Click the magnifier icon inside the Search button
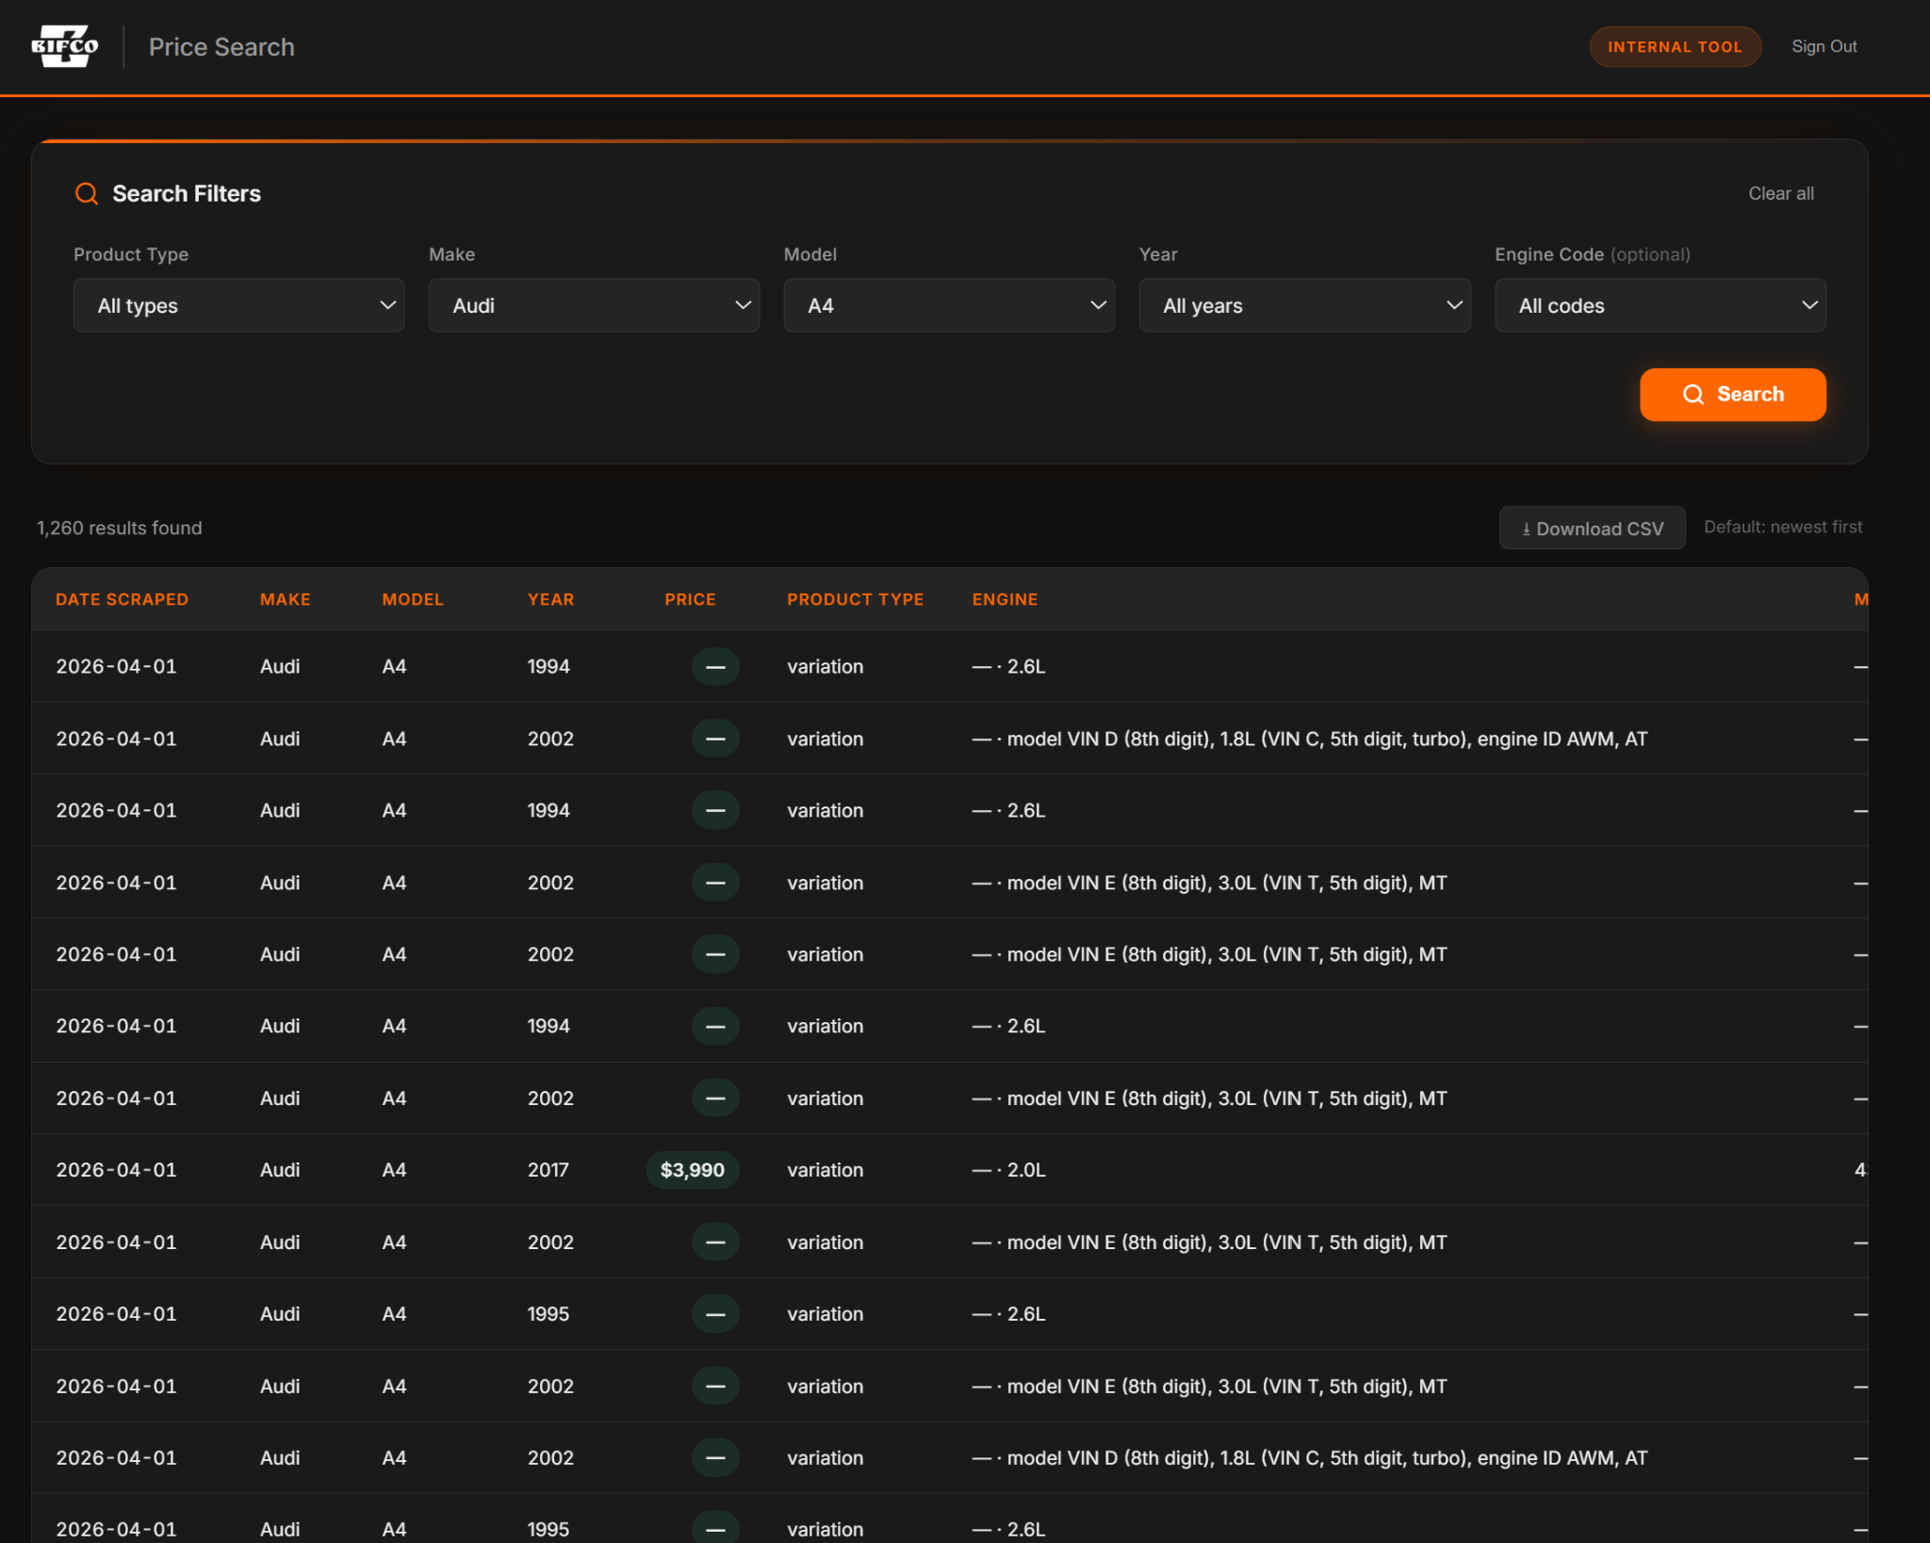Image resolution: width=1930 pixels, height=1543 pixels. tap(1693, 394)
